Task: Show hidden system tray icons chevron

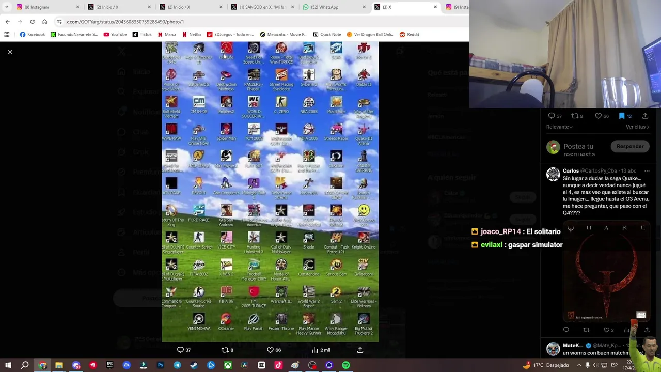Action: [579, 365]
